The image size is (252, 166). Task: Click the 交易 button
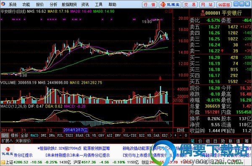point(190,5)
